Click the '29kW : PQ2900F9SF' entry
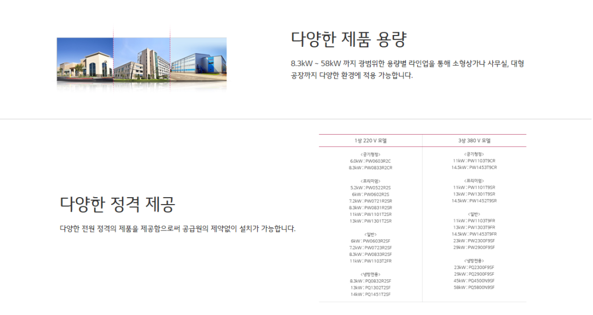Image resolution: width=593 pixels, height=315 pixels. pos(474,274)
